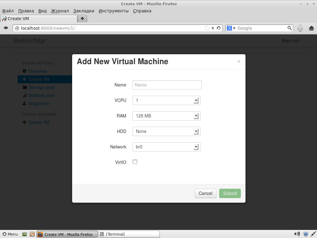Click the Sign out link
The height and width of the screenshot is (238, 317).
(290, 41)
